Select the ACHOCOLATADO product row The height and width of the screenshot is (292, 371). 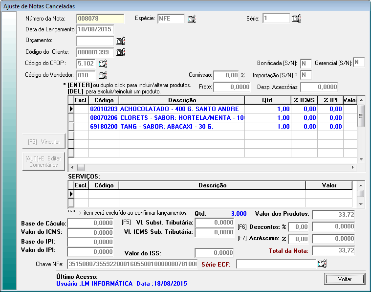pos(178,109)
